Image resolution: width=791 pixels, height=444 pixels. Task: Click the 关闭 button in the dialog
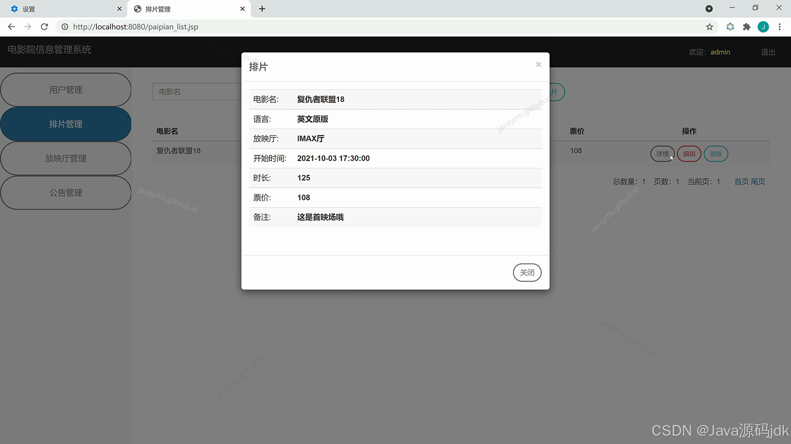coord(527,273)
